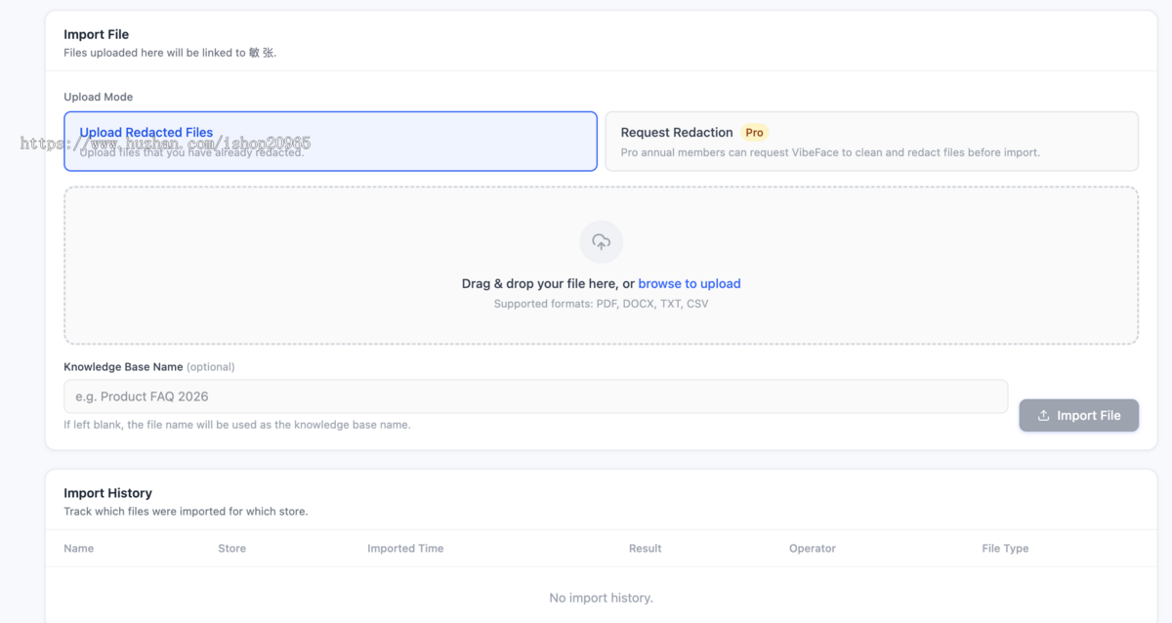Click the Import File section heading
The image size is (1172, 623).
[x=96, y=34]
